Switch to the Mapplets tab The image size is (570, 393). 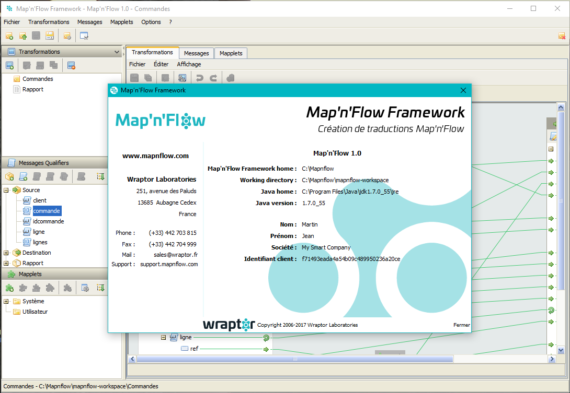[231, 53]
